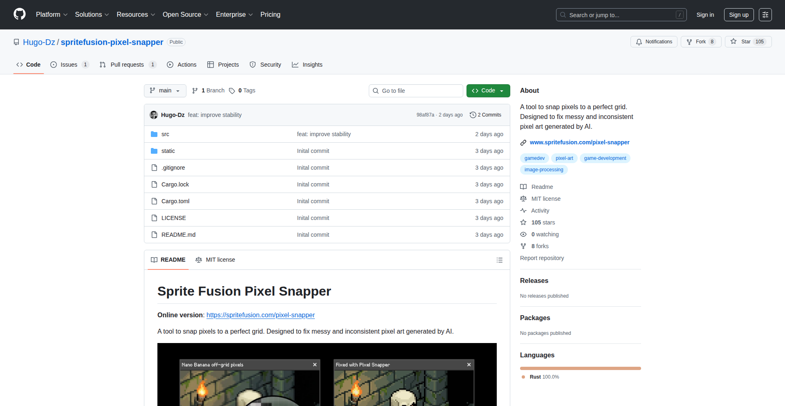Image resolution: width=785 pixels, height=406 pixels.
Task: Open the Cargo.lock file
Action: click(x=175, y=184)
